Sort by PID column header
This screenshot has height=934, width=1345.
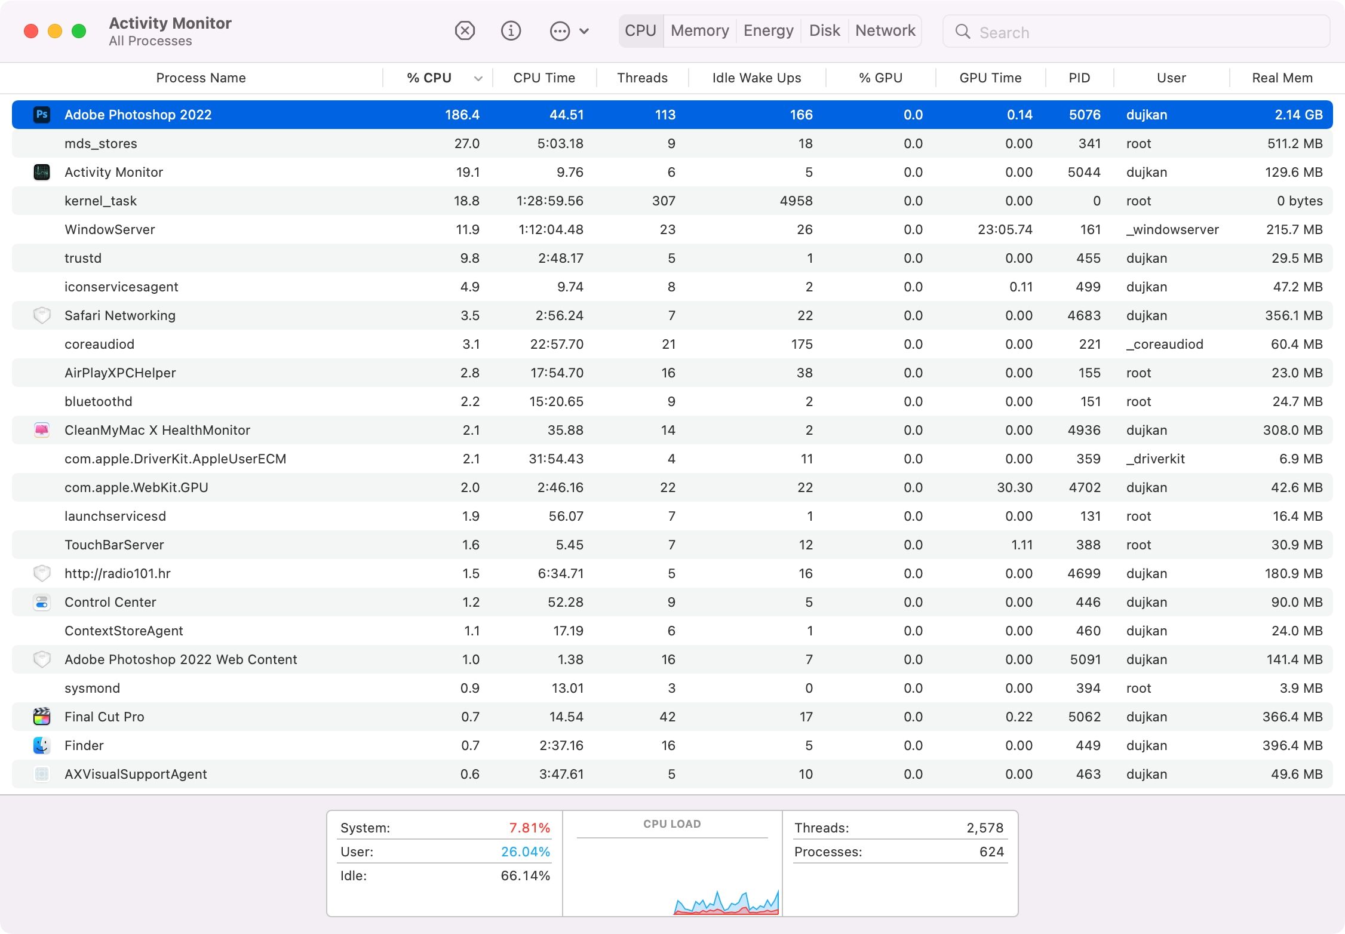pos(1079,78)
